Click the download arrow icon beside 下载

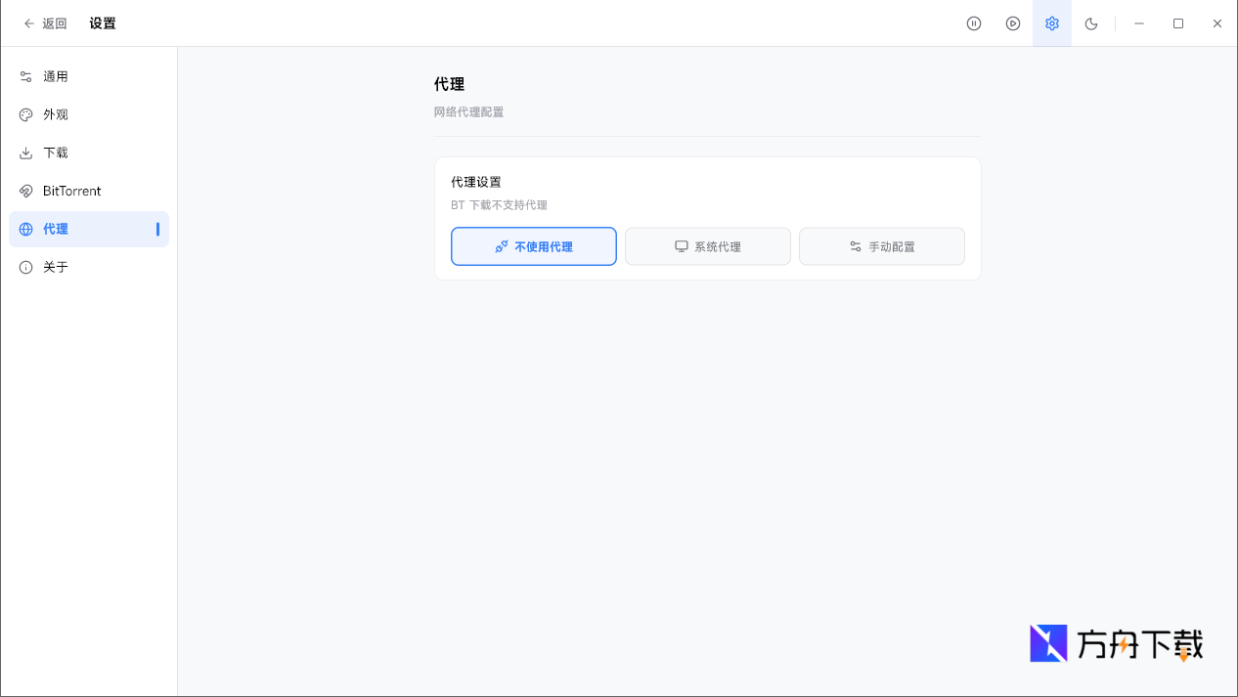[x=24, y=152]
